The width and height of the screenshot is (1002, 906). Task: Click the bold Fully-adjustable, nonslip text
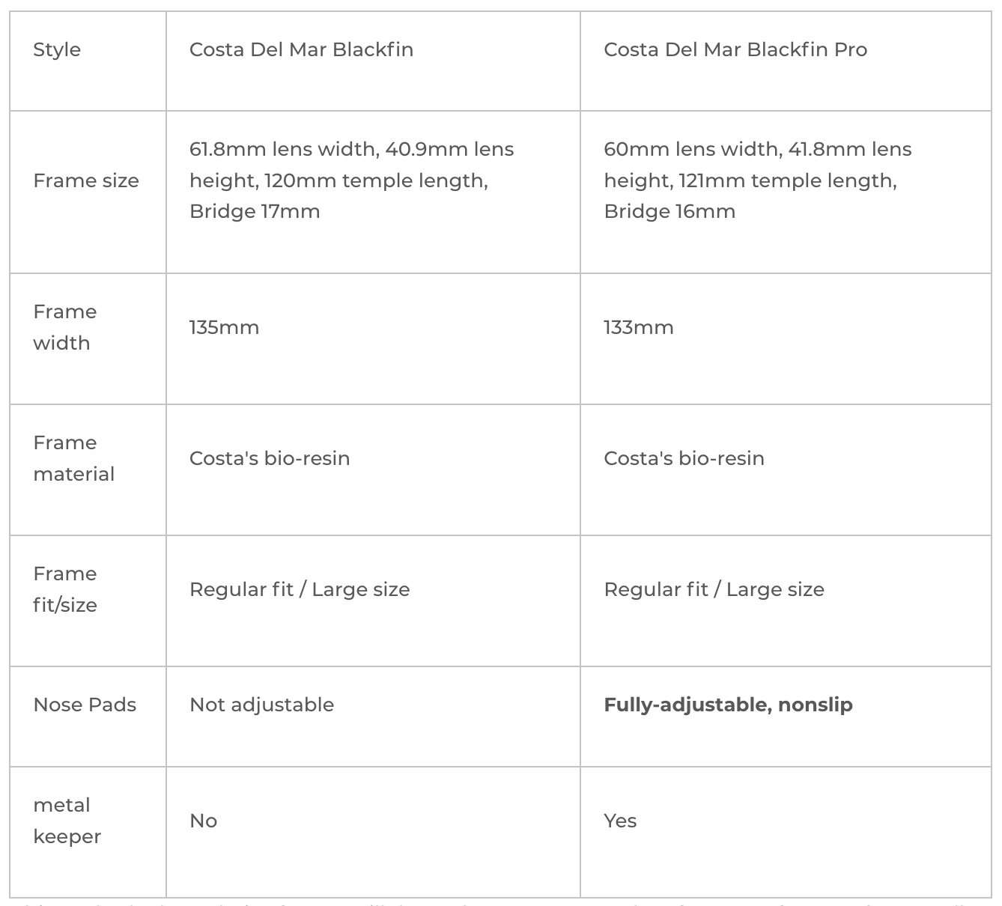728,705
